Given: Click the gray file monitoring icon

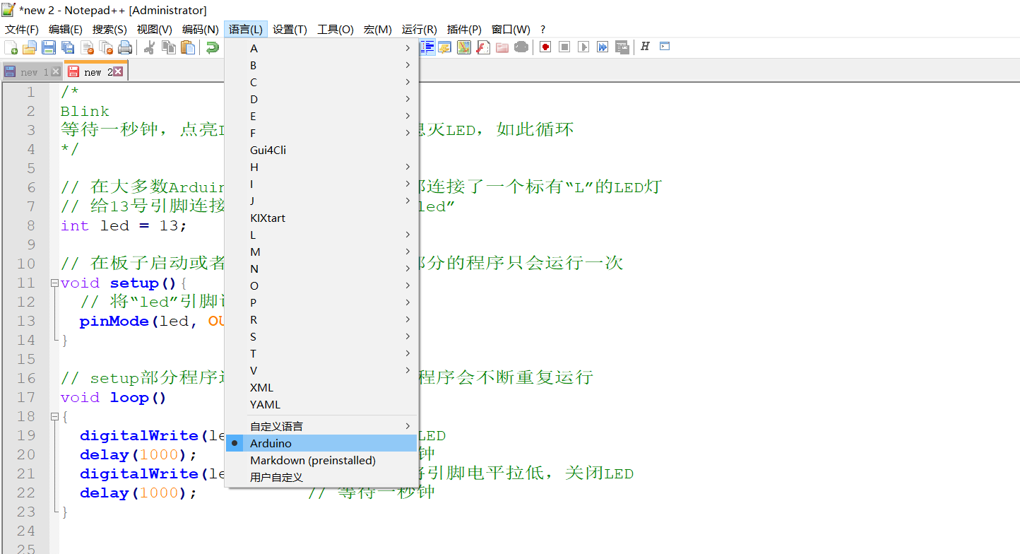Looking at the screenshot, I should pos(521,47).
